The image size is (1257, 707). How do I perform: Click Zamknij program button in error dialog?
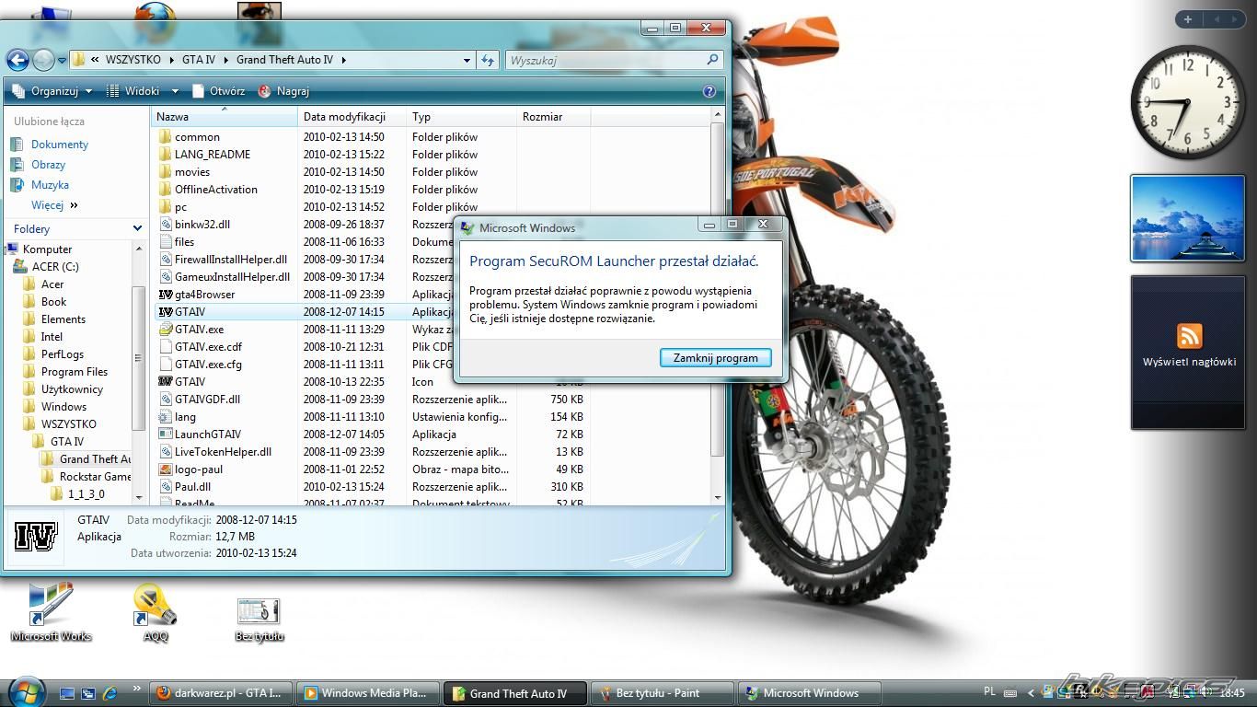[715, 358]
